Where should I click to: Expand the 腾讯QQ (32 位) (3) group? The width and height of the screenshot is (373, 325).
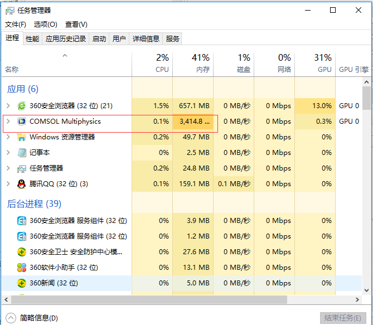8,184
